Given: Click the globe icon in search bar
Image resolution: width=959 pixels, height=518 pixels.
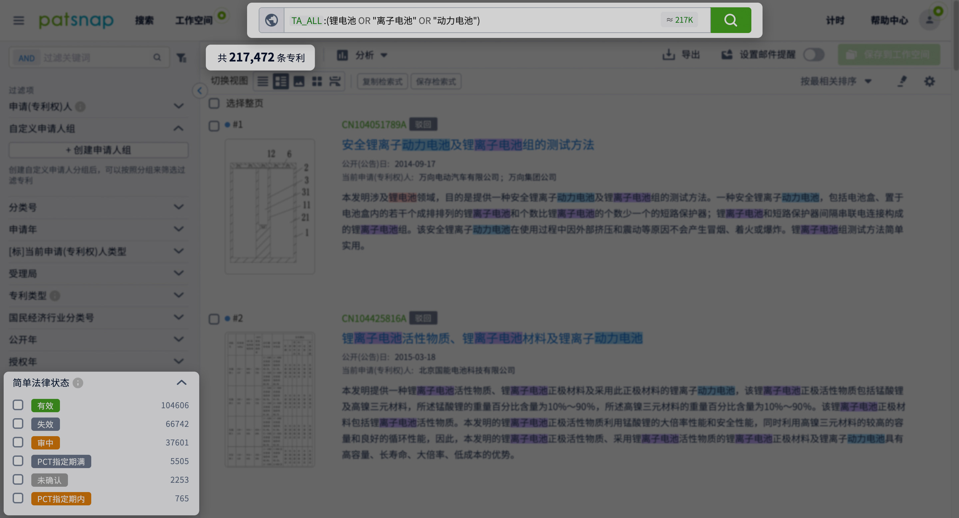Looking at the screenshot, I should (x=271, y=20).
